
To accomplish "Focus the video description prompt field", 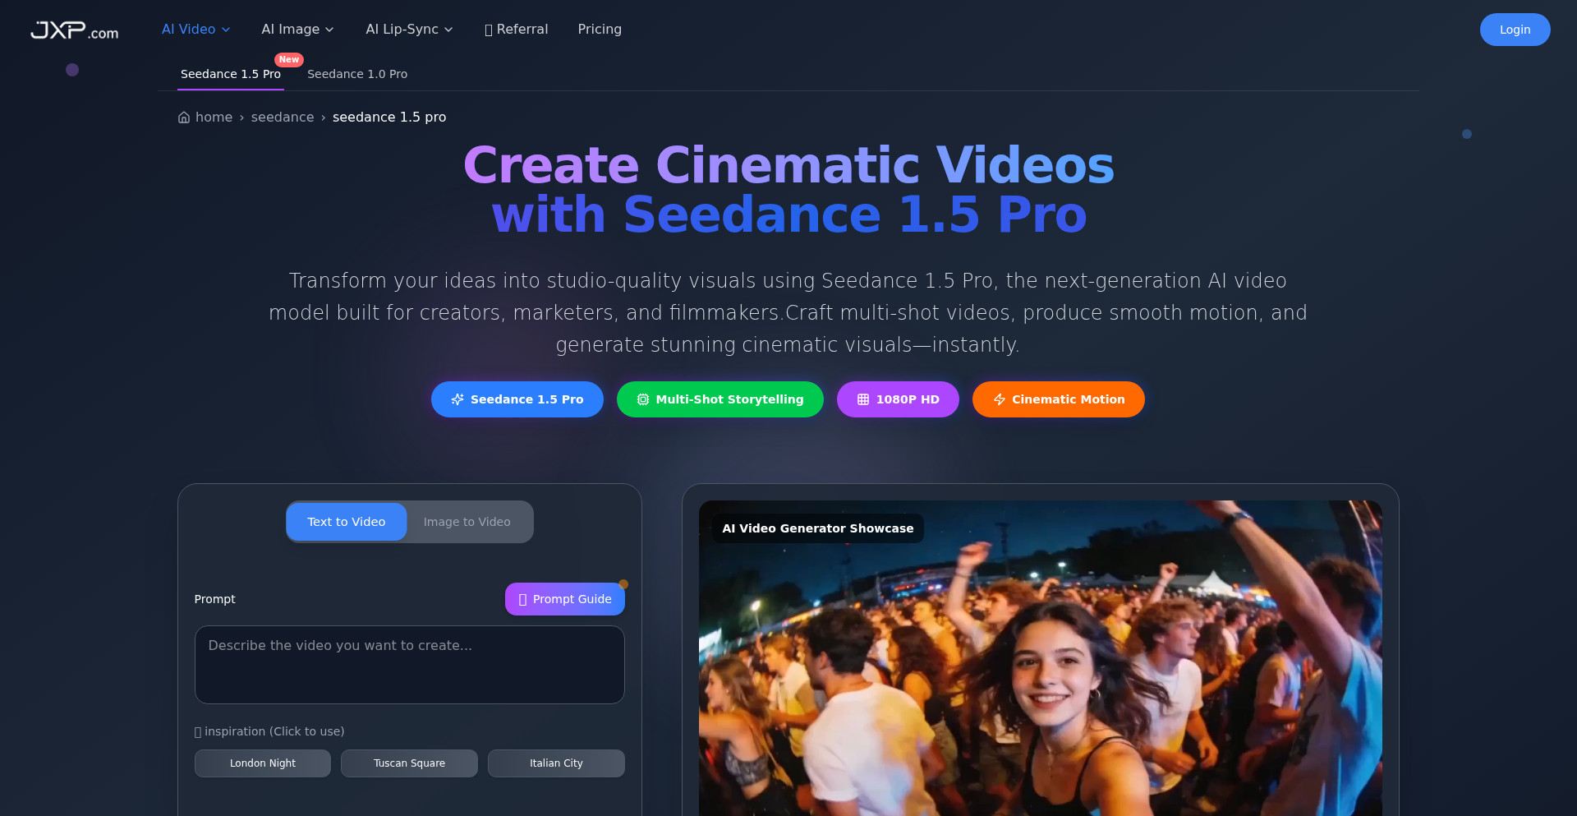I will coord(410,665).
